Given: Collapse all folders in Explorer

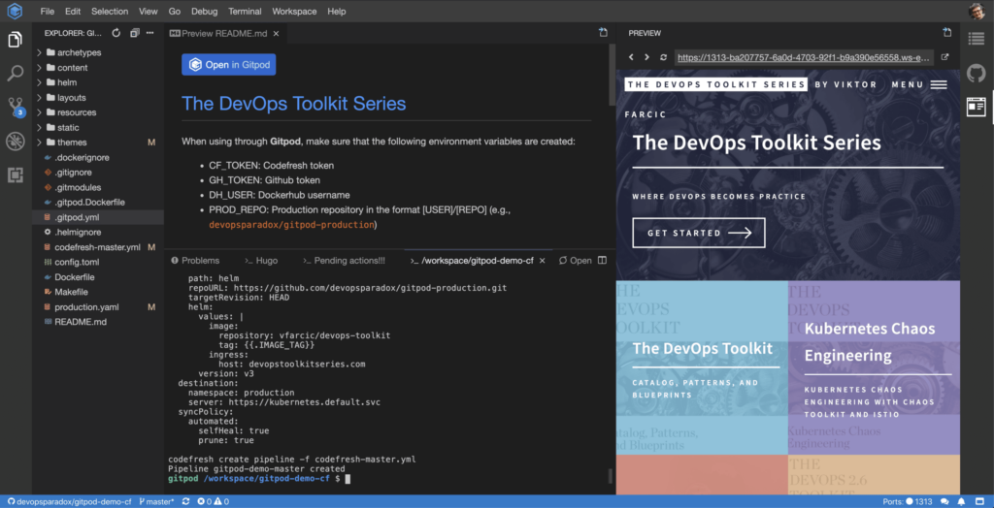Looking at the screenshot, I should point(134,33).
